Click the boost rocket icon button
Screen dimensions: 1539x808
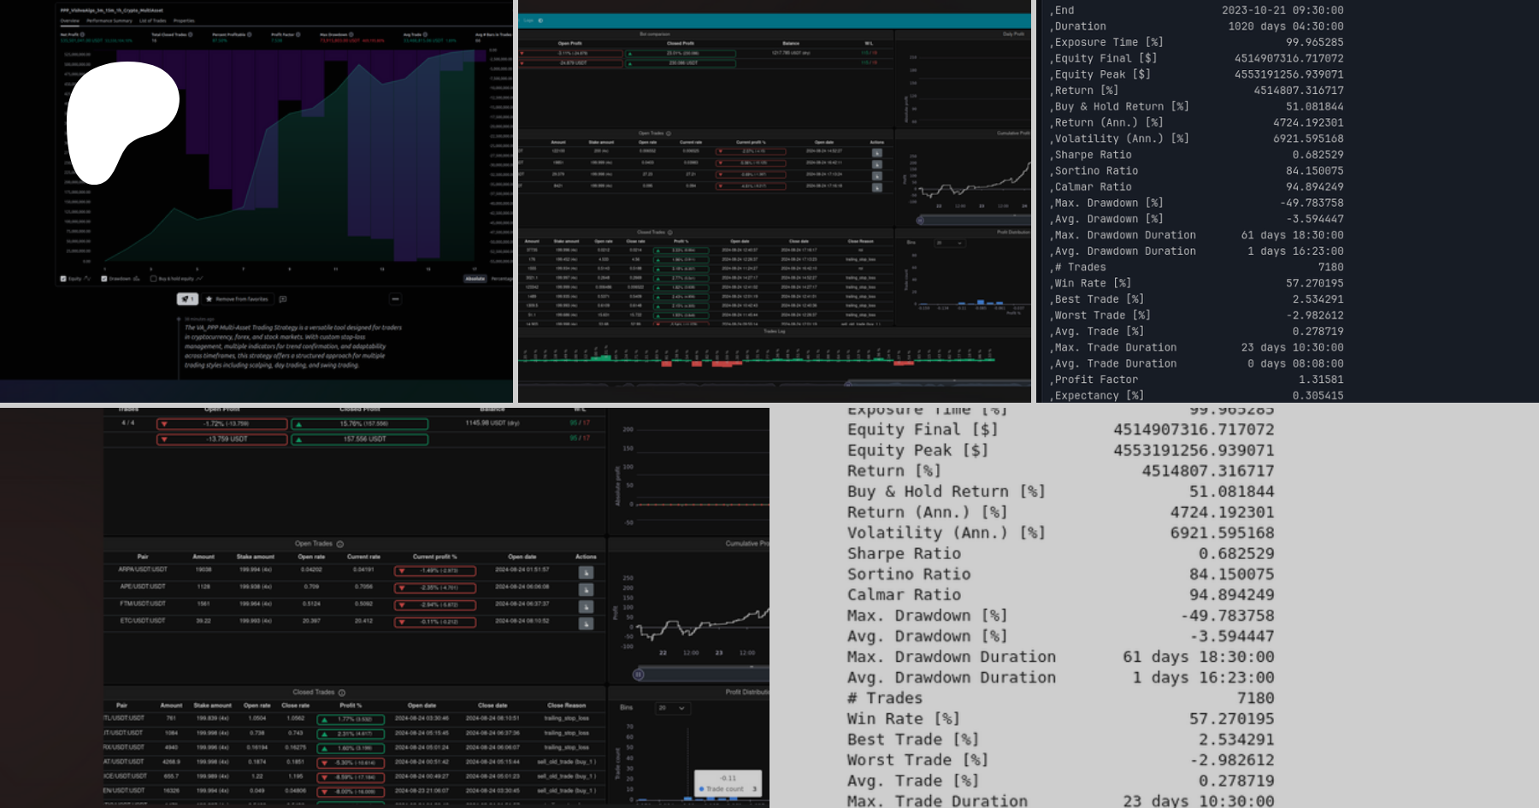[x=187, y=299]
